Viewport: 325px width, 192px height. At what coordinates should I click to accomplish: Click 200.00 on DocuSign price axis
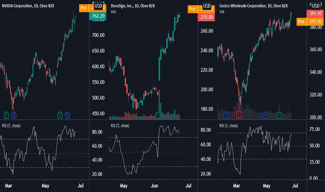point(207,89)
